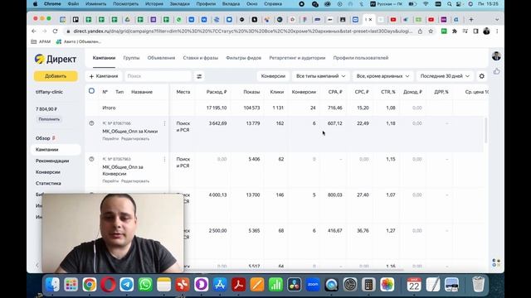531x298 pixels.
Task: Open Adobe Acrobat from the Dock
Action: coord(238,285)
